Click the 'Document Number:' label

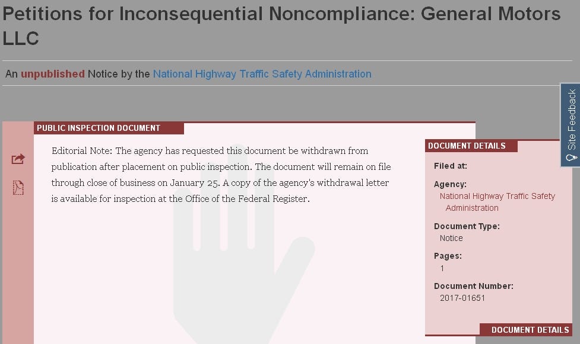[x=473, y=286]
